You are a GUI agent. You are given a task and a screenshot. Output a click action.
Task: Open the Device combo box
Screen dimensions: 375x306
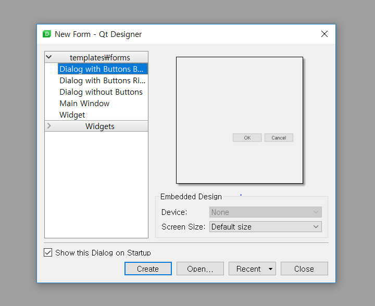[266, 212]
